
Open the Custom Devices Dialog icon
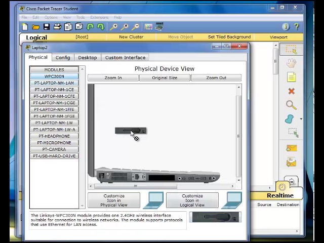[159, 27]
